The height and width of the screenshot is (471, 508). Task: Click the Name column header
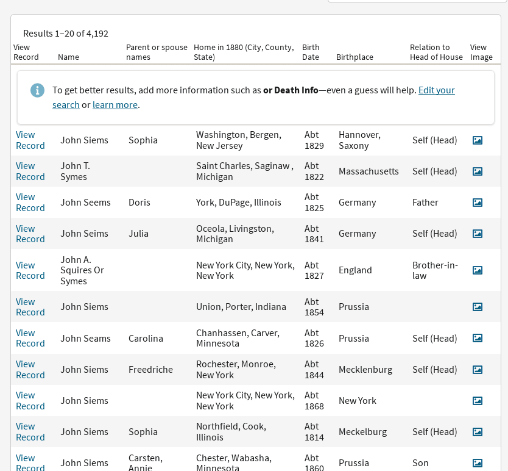pyautogui.click(x=68, y=57)
